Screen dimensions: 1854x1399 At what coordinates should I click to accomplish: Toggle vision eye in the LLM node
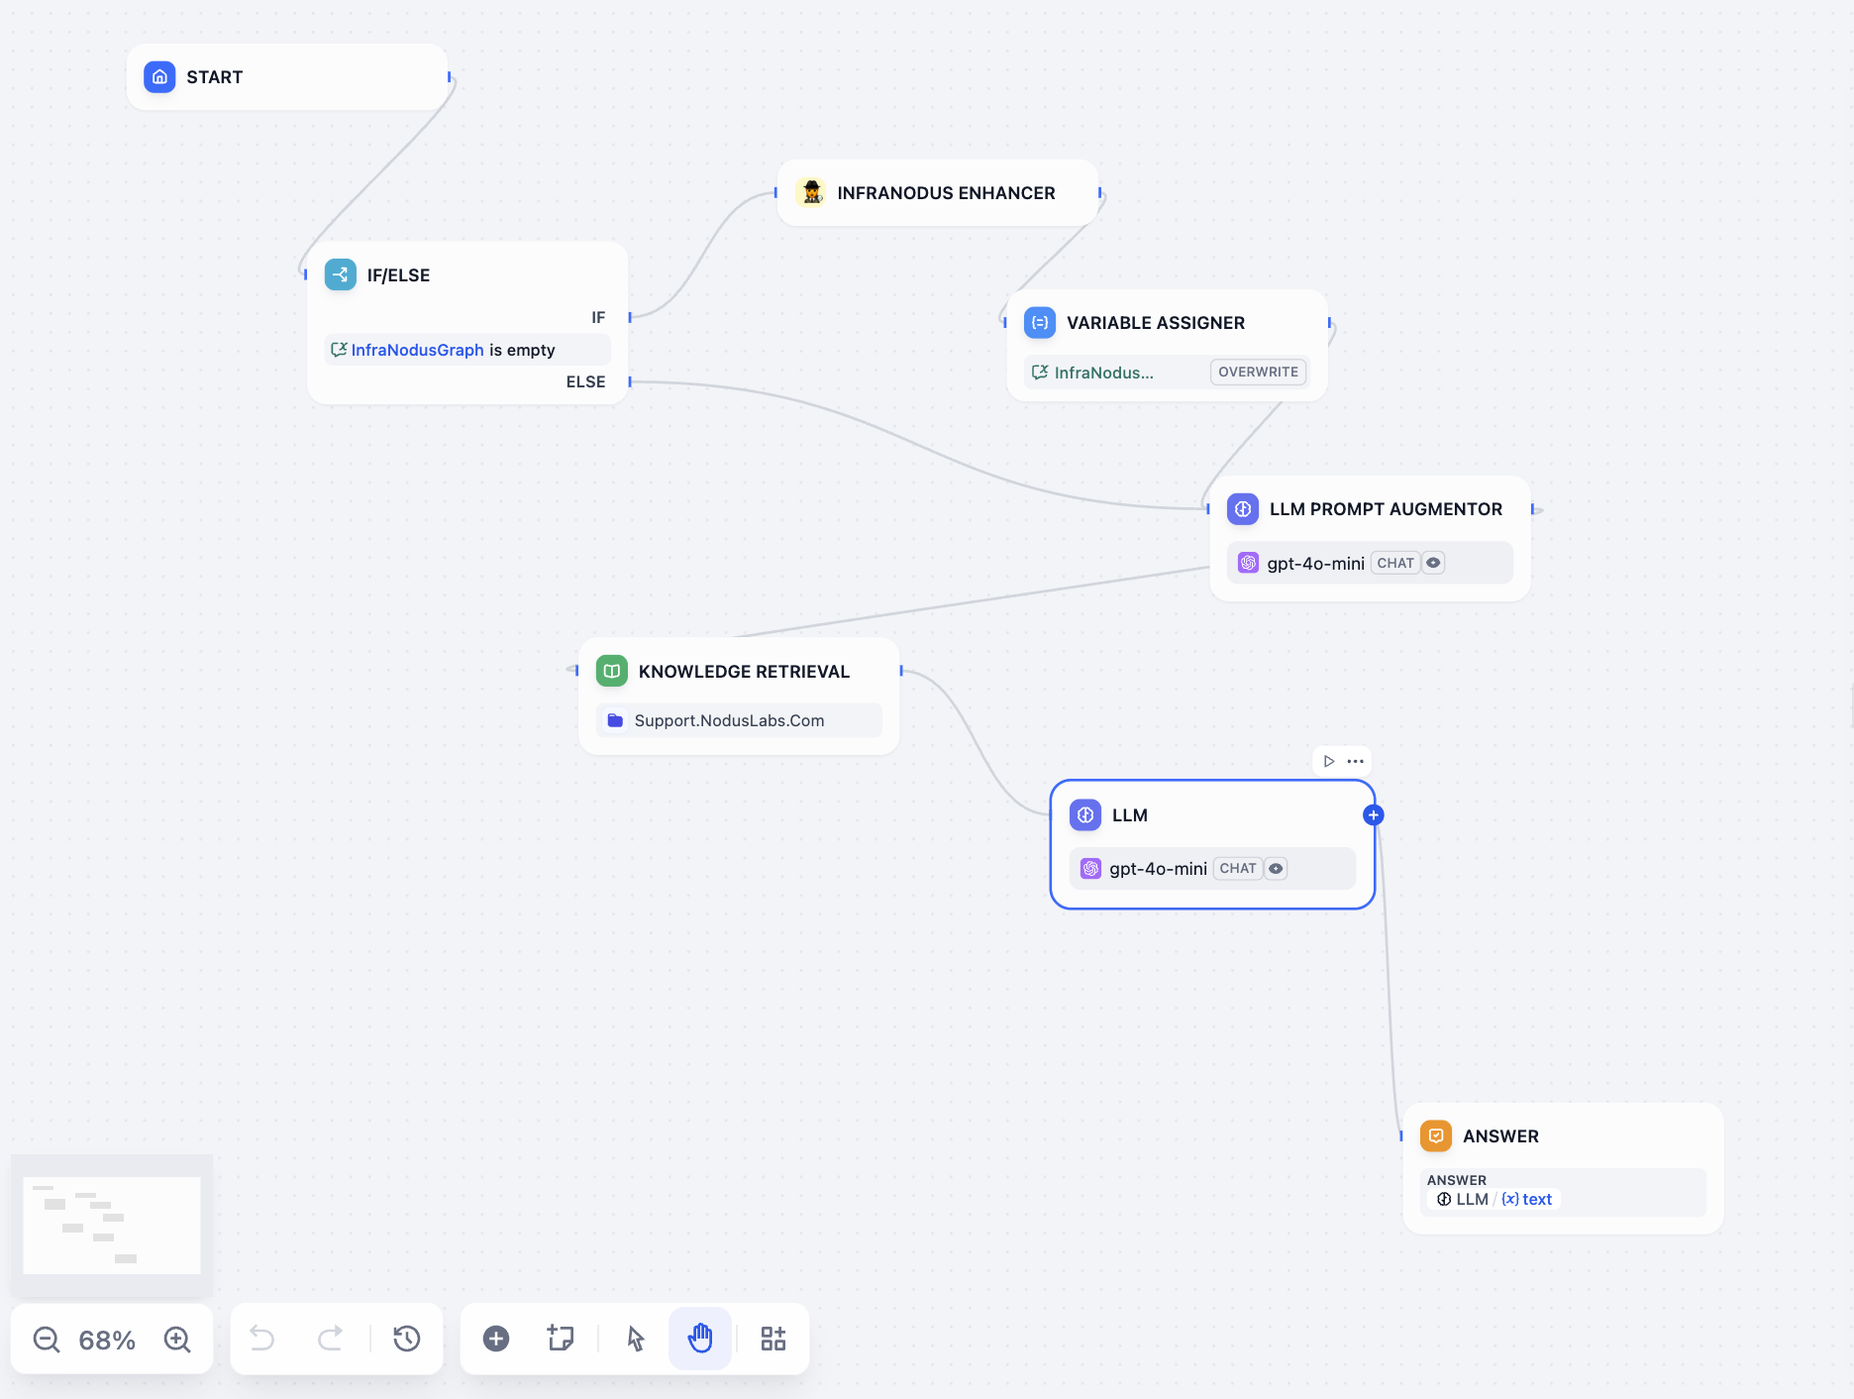1276,868
